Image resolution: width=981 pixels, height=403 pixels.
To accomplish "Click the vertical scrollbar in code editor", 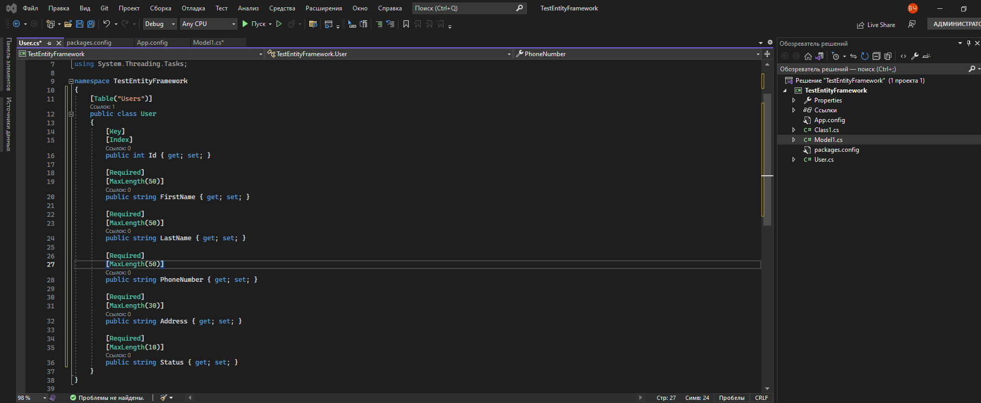I will (x=766, y=208).
